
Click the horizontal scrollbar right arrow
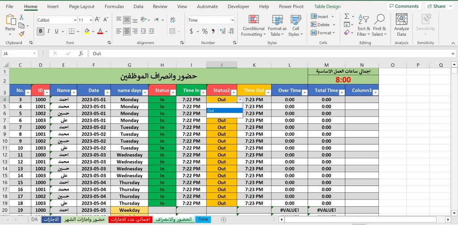point(448,220)
